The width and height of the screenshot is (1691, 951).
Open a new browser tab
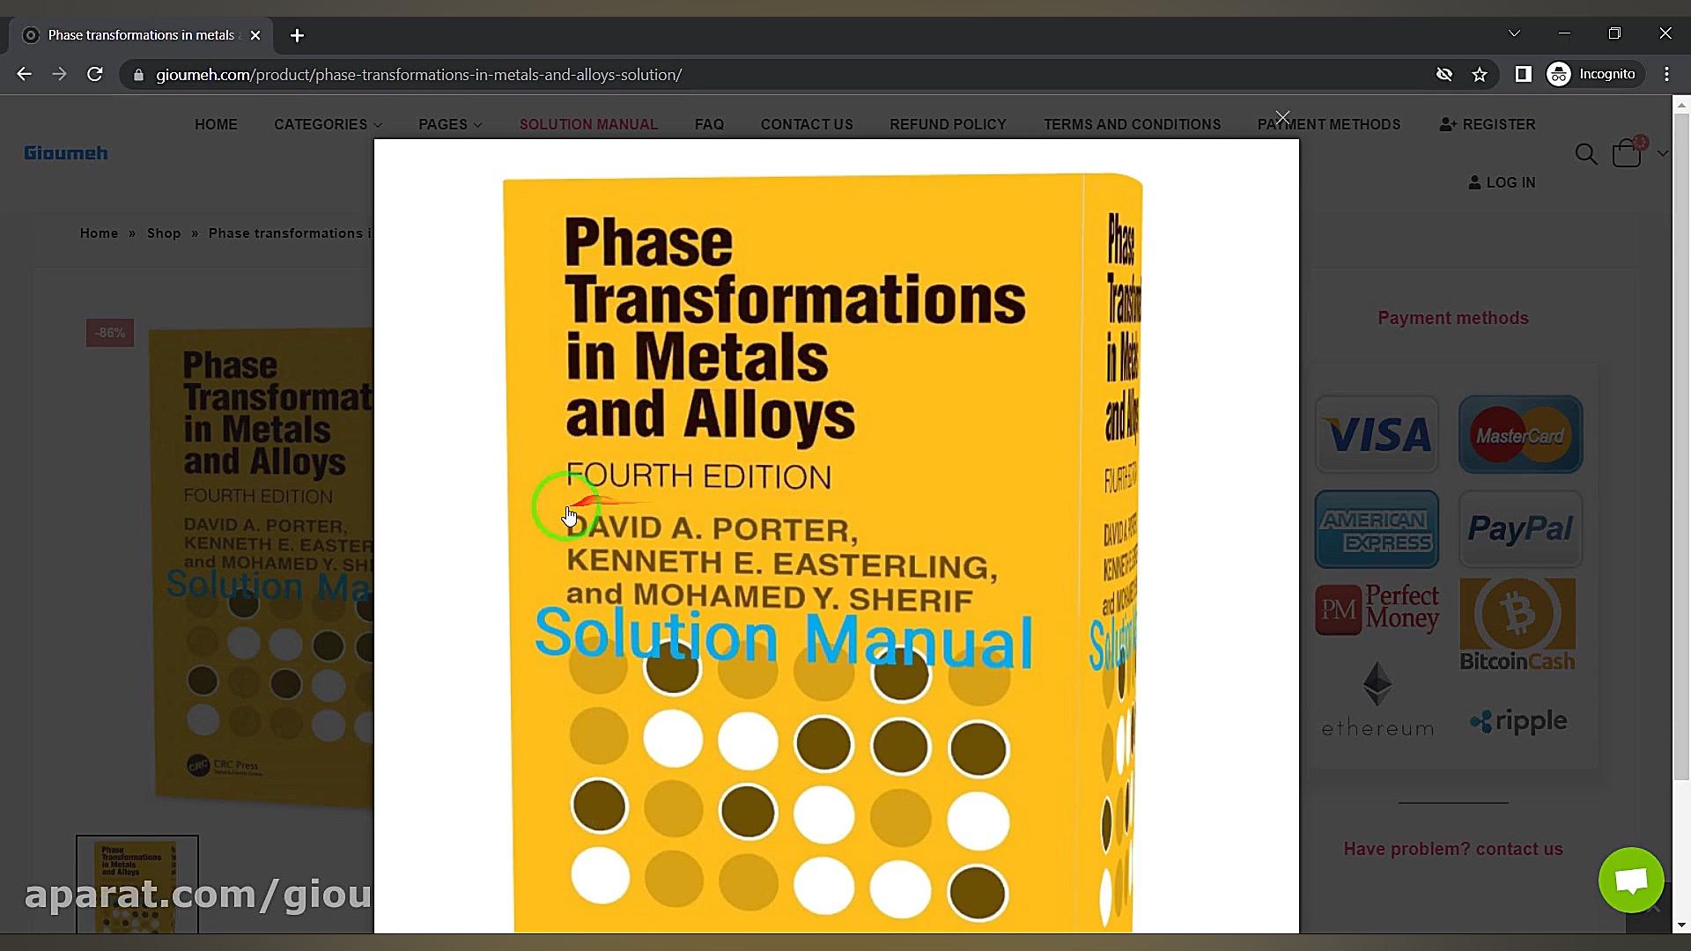(x=297, y=35)
